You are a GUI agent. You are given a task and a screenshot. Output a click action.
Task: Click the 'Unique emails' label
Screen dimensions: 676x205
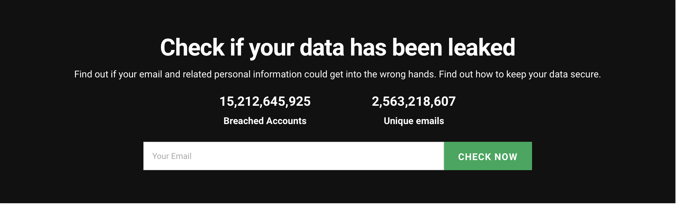click(414, 121)
